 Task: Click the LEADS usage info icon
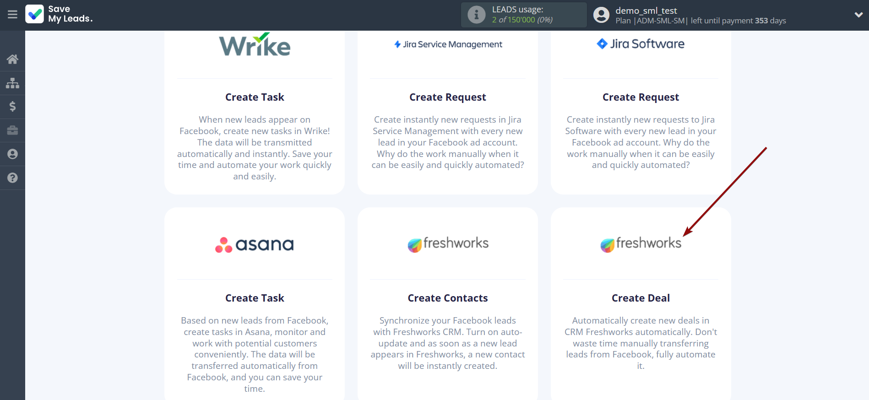(476, 15)
